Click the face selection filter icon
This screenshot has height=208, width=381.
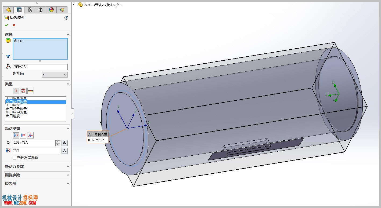(8, 57)
